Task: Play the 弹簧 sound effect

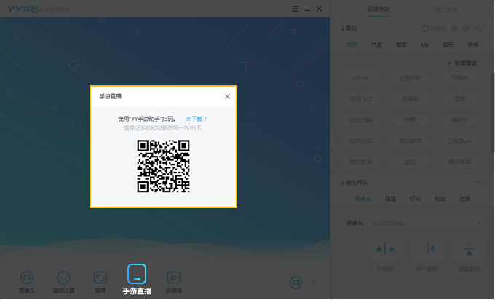Action: point(410,120)
